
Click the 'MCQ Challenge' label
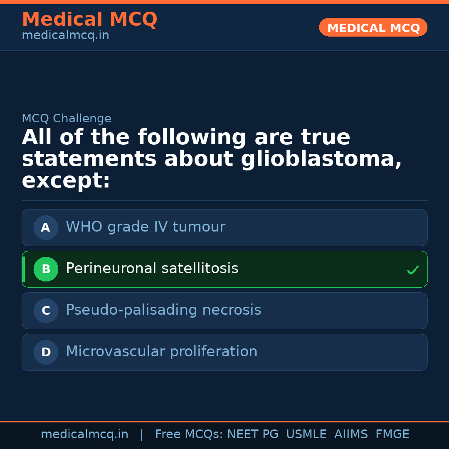coord(67,118)
